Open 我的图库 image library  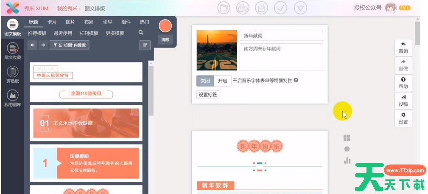(x=12, y=98)
